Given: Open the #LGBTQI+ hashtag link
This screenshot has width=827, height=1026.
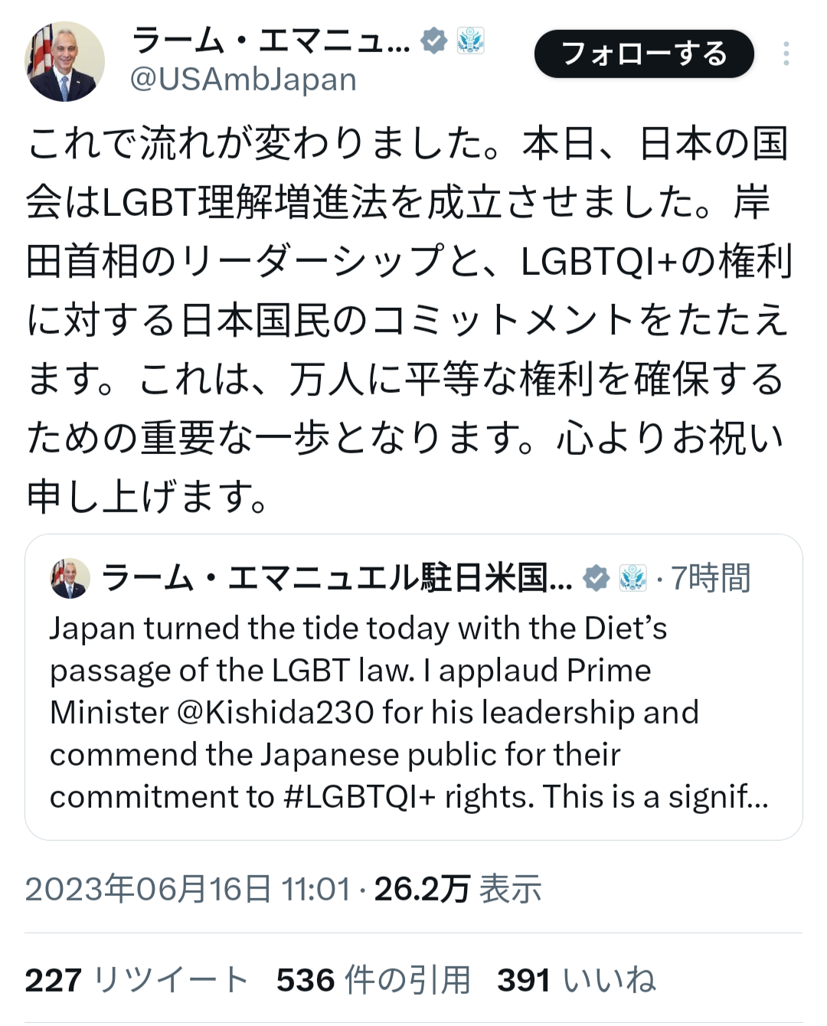Looking at the screenshot, I should (359, 797).
